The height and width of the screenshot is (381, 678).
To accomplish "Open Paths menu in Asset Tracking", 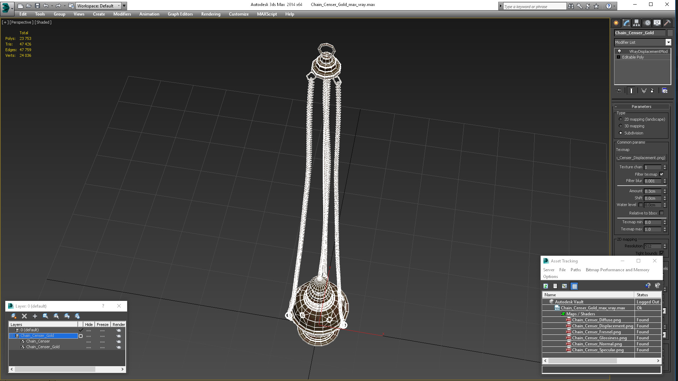I will [x=575, y=270].
